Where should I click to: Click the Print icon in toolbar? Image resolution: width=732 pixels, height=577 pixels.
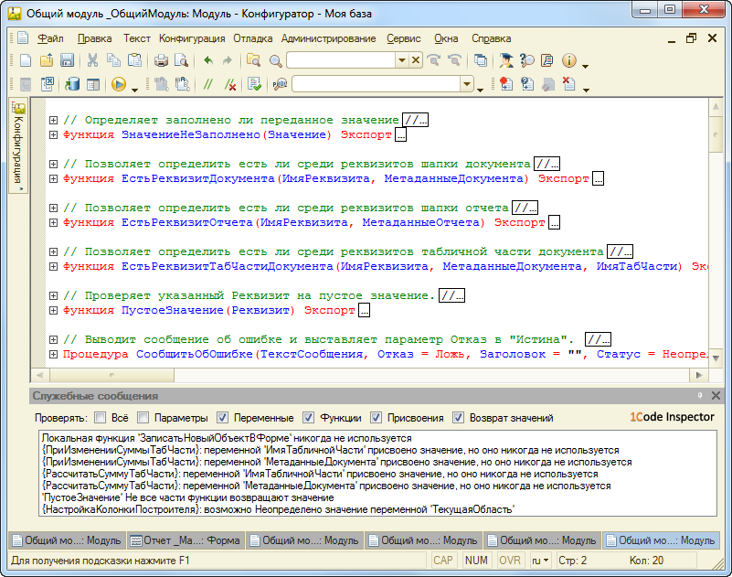point(161,61)
